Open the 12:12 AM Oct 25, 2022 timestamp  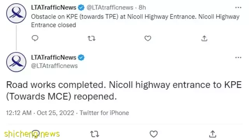click(x=40, y=113)
